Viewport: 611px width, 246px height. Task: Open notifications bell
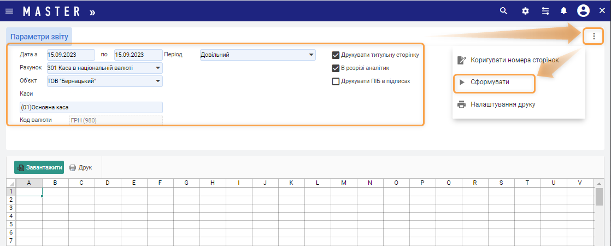coord(563,11)
